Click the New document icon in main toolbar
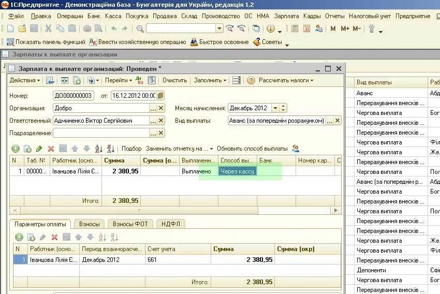The image size is (440, 294). pyautogui.click(x=10, y=28)
